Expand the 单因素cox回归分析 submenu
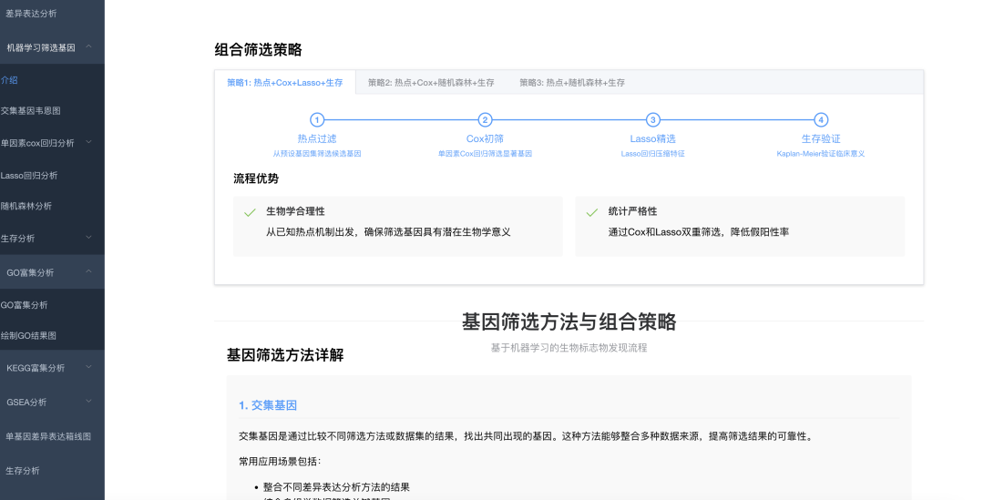This screenshot has height=500, width=984. coord(88,143)
